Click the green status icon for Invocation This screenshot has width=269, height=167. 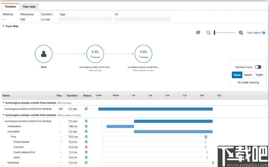point(86,131)
